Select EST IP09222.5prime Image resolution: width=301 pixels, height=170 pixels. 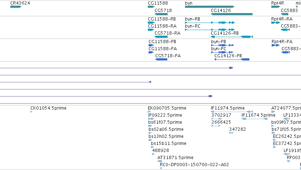(165, 115)
